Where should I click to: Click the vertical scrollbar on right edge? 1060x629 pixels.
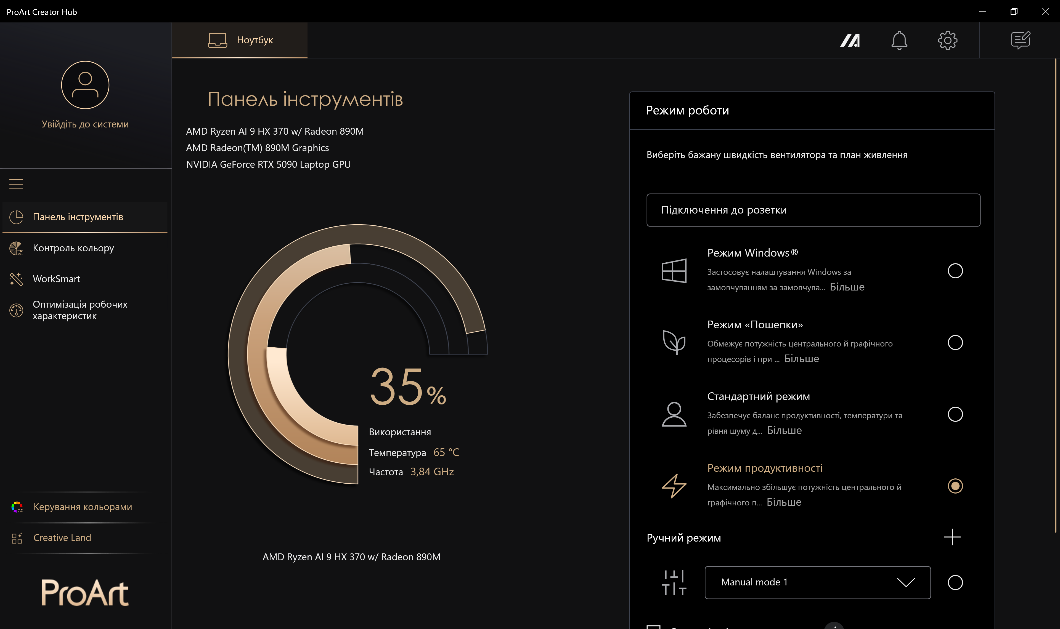pos(1055,297)
